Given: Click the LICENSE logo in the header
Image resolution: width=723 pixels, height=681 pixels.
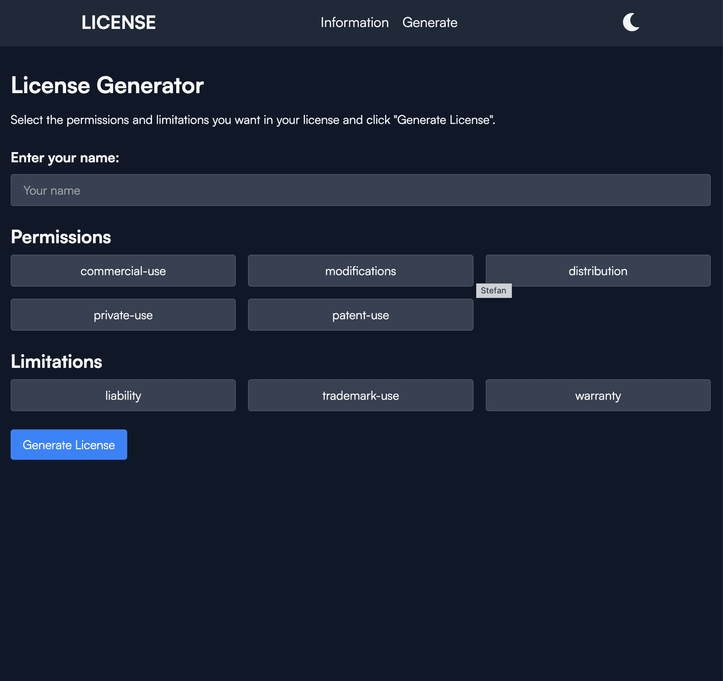Looking at the screenshot, I should (119, 23).
